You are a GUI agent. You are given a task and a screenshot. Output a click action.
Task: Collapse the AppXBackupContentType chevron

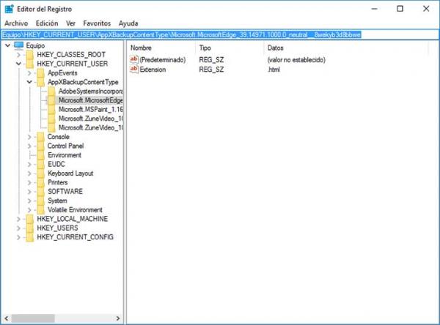[29, 82]
